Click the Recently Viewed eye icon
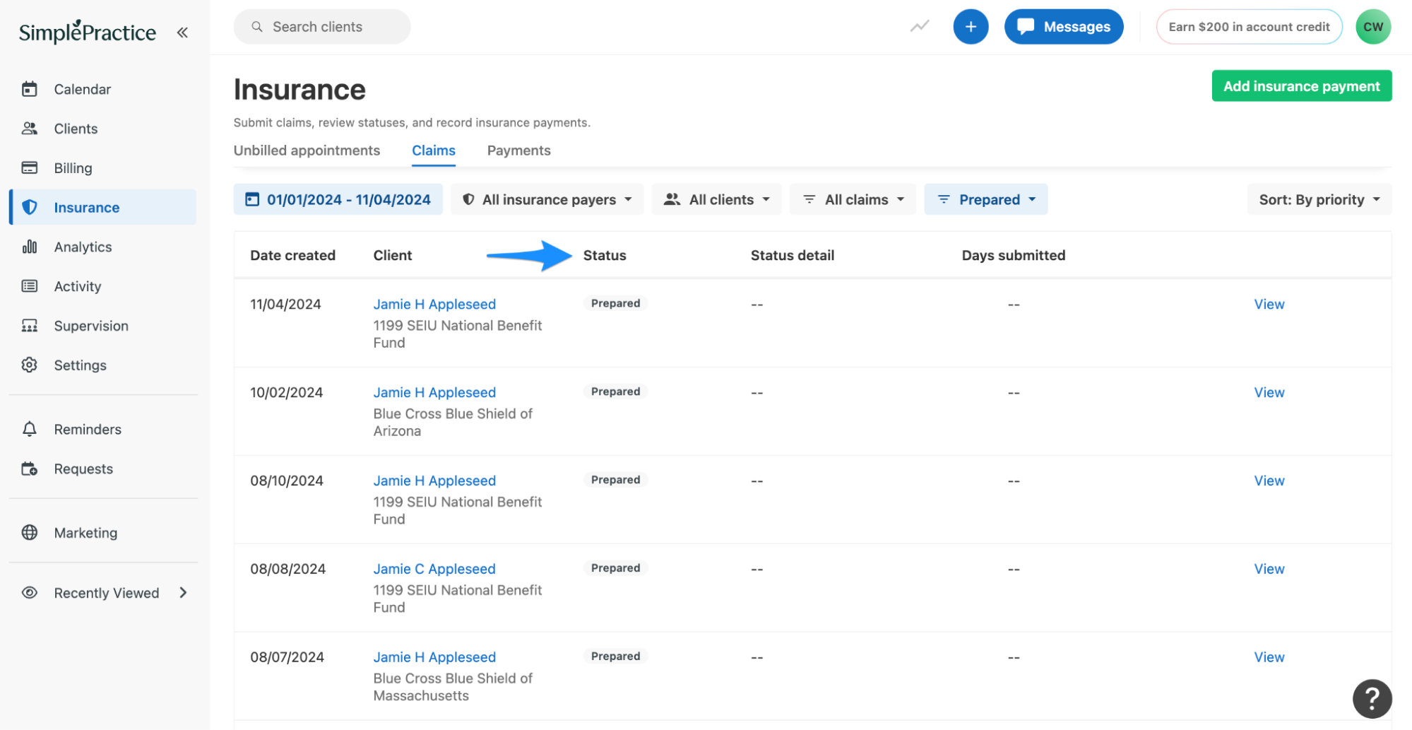 tap(29, 593)
